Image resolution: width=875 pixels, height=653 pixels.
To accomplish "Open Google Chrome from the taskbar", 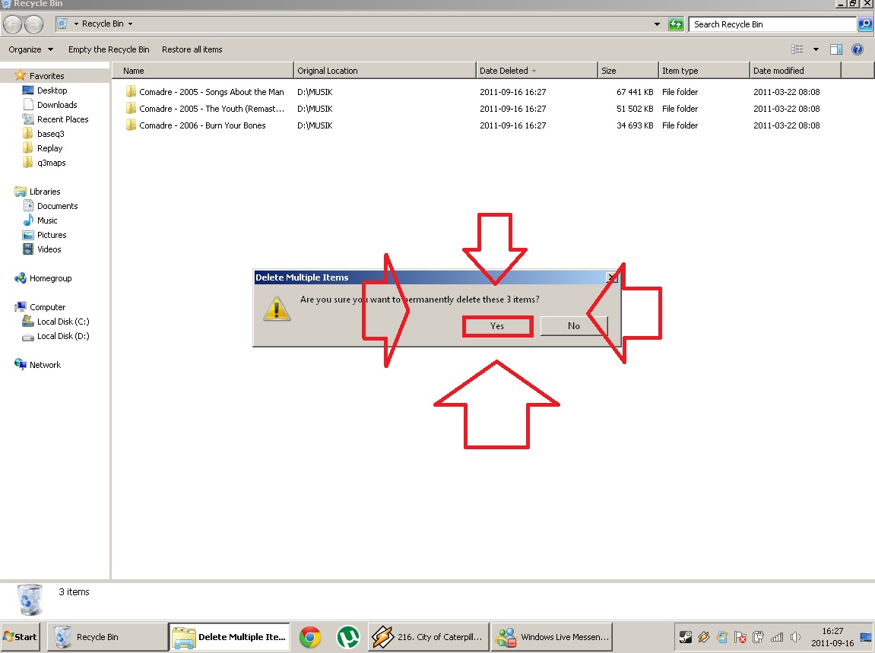I will click(x=309, y=637).
